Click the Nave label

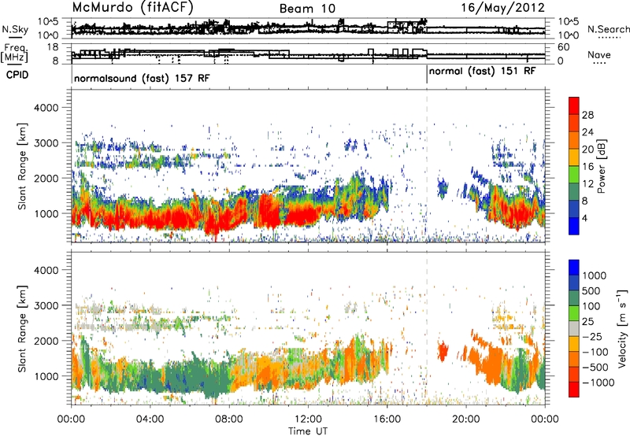599,54
